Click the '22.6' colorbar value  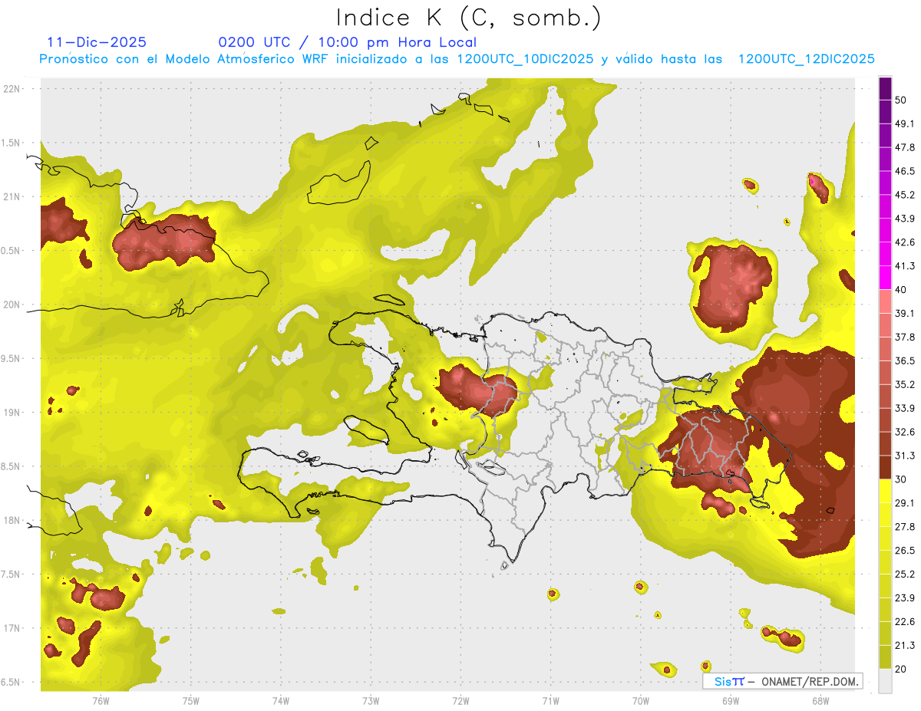point(905,622)
